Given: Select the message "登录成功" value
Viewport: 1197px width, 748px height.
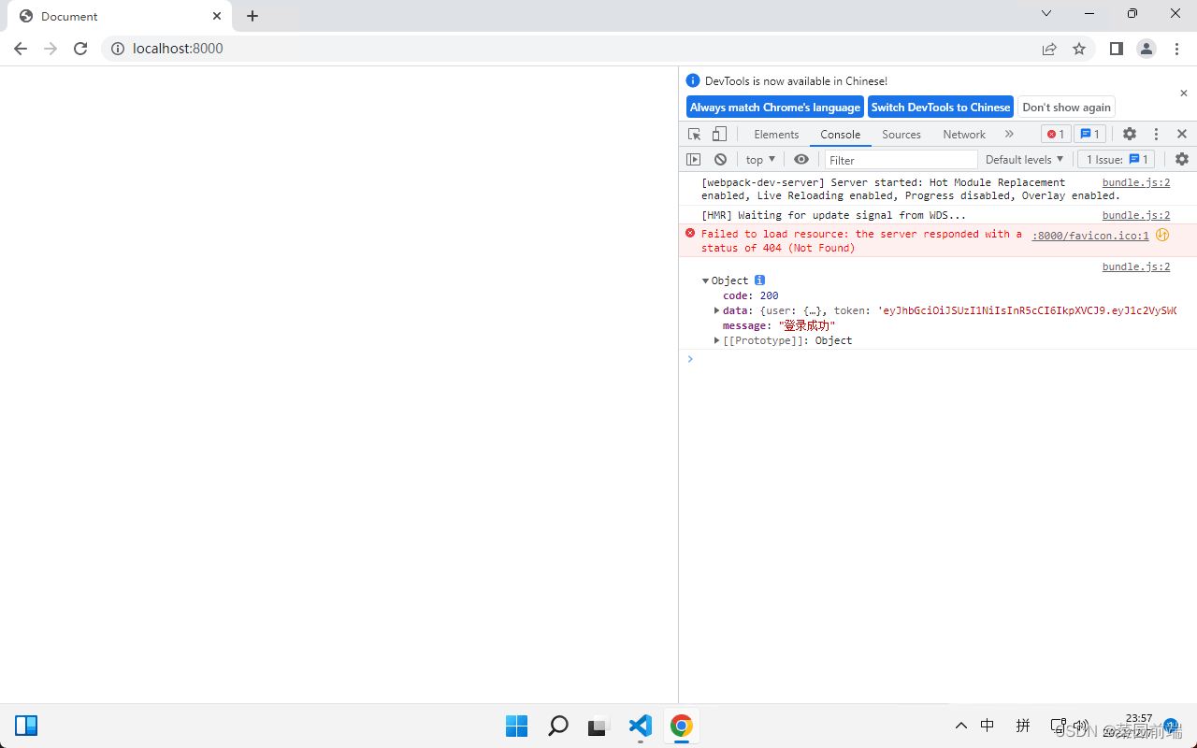Looking at the screenshot, I should (x=807, y=325).
